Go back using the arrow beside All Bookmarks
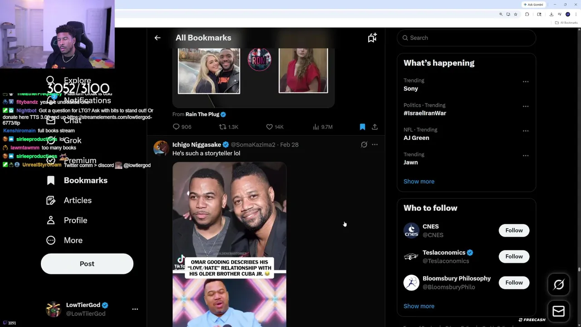Viewport: 581px width, 327px height. pyautogui.click(x=158, y=38)
